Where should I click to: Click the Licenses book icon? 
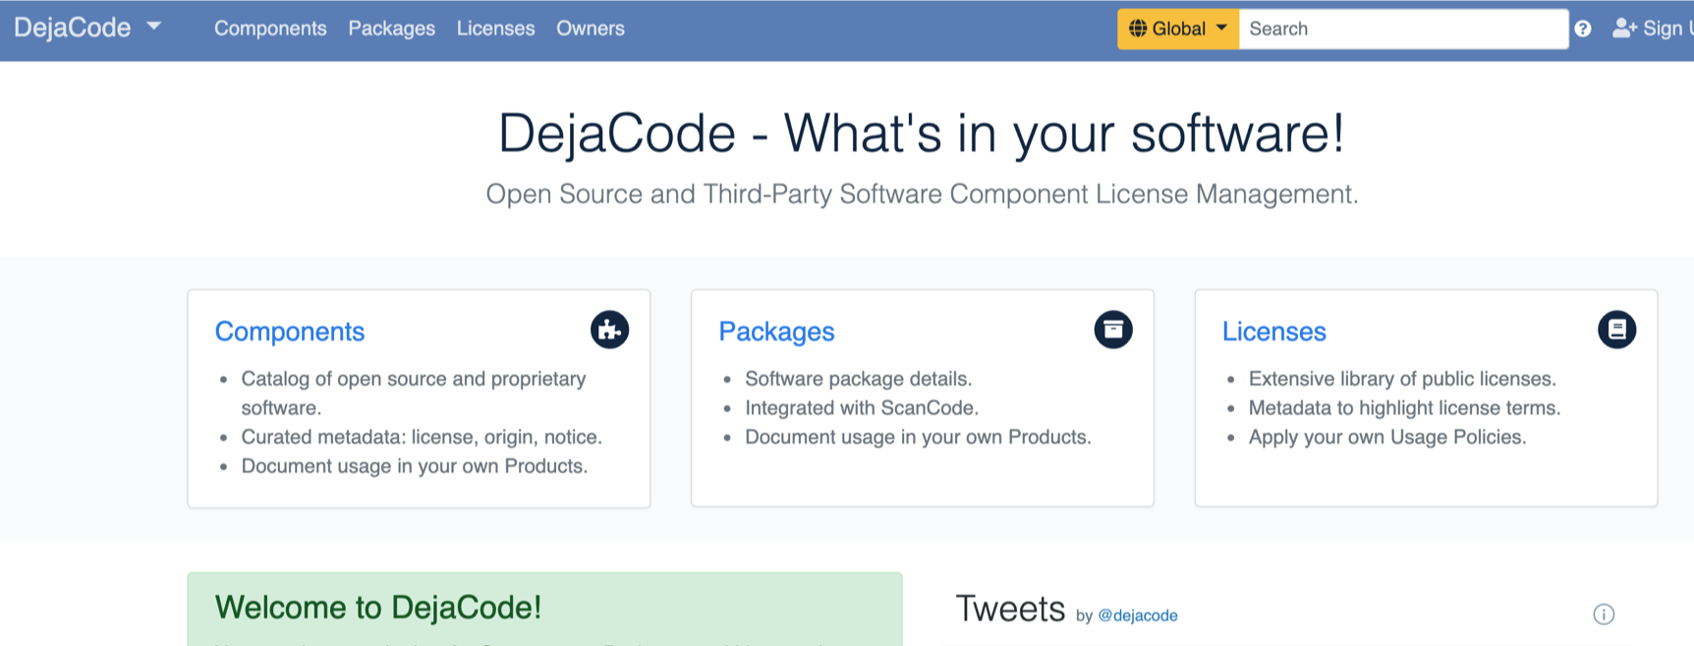pos(1616,330)
